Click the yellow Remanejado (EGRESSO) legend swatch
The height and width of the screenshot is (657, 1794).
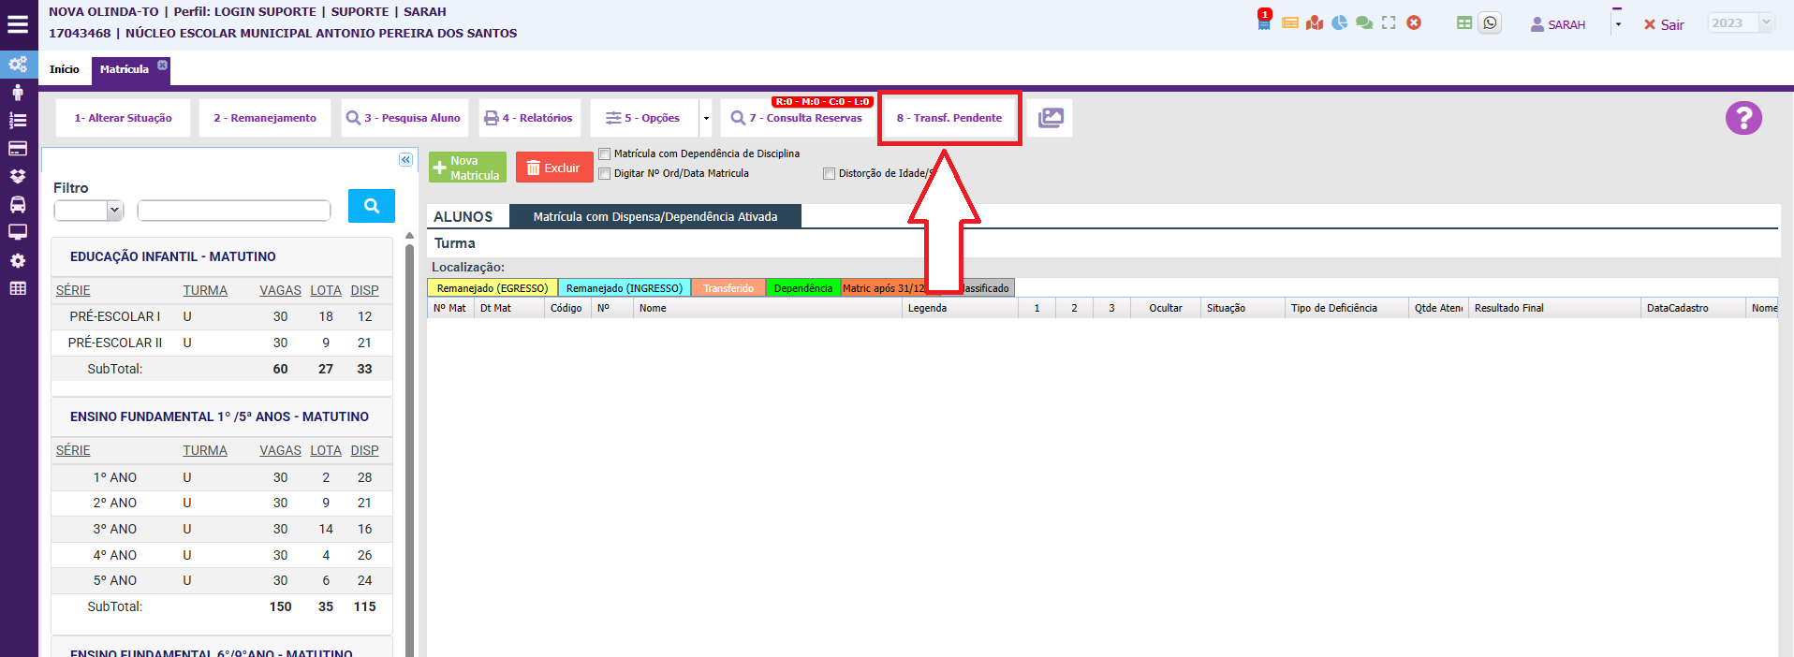point(493,288)
